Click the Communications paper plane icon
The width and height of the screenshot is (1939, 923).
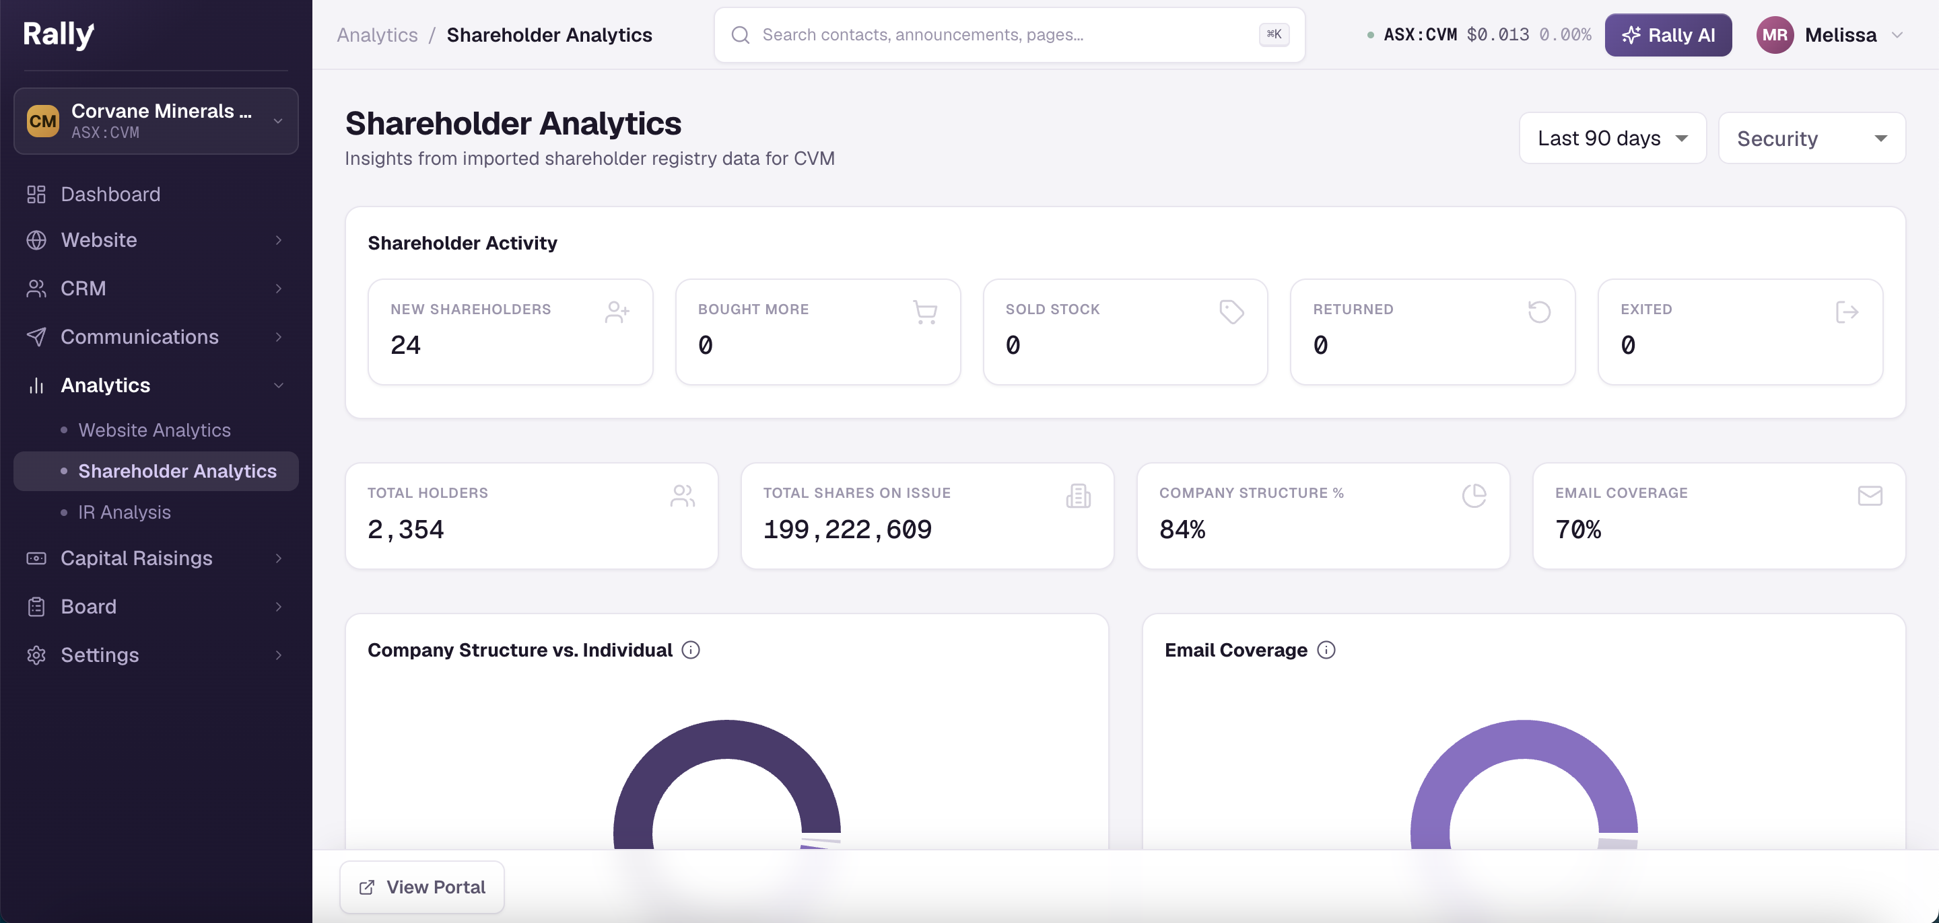[36, 337]
